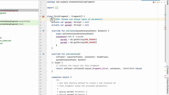Viewport: 169px width, 95px height.
Task: Select the showsheetdialogfragment (androidTest) package
Action: coord(19,21)
